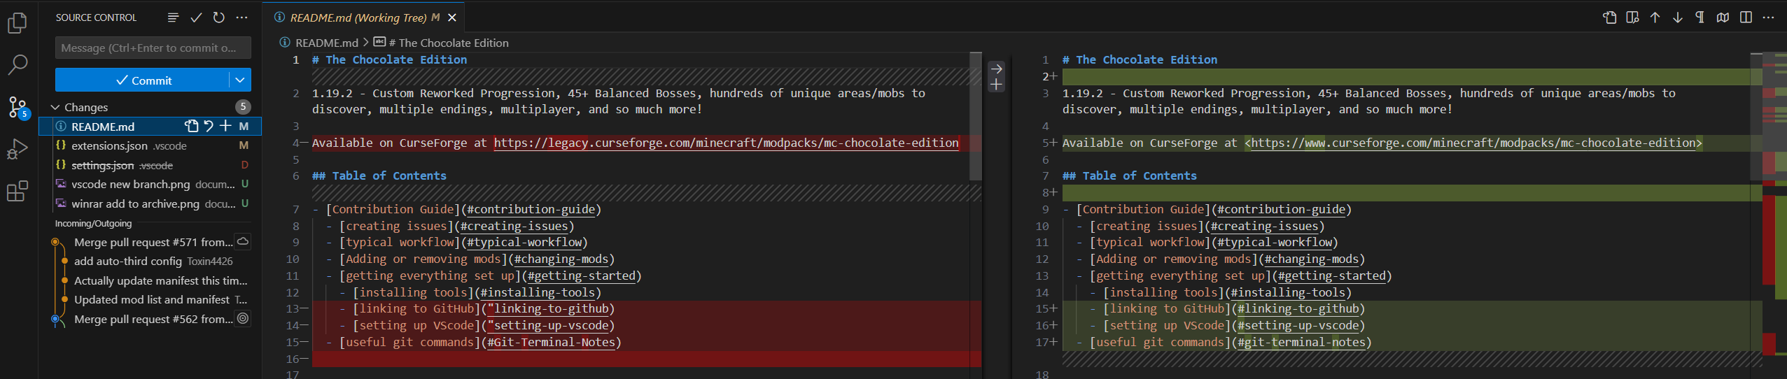Click Open File icon in editor toolbar
1787x379 pixels.
[1609, 17]
